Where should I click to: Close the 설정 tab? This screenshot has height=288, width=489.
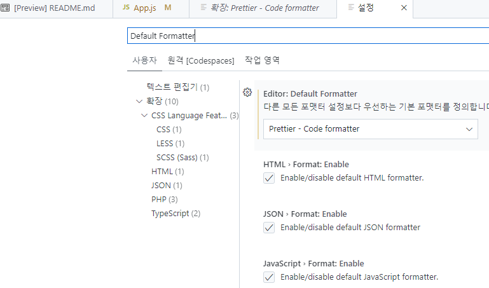tap(404, 8)
